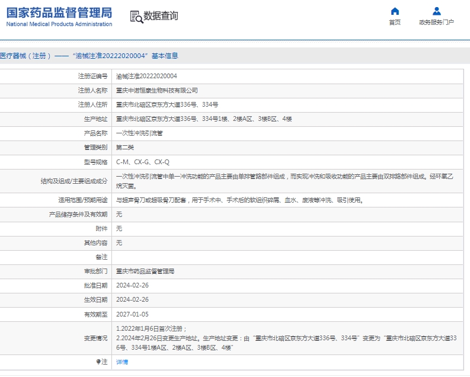470x377 pixels.
Task: Click the 有效期至 row label
Action: (95, 314)
